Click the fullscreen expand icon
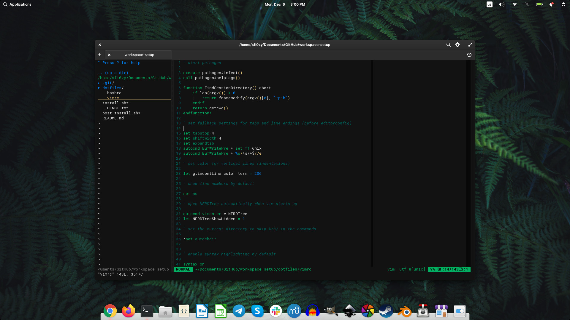Screen dimensions: 570x320 [x=470, y=44]
